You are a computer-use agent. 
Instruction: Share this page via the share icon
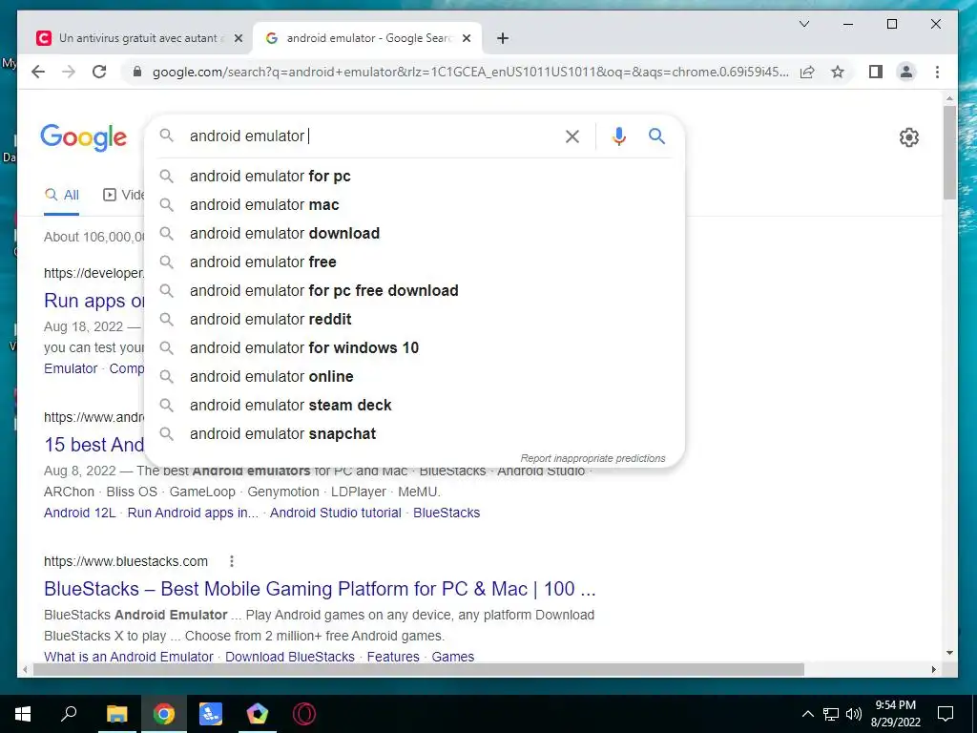coord(807,72)
